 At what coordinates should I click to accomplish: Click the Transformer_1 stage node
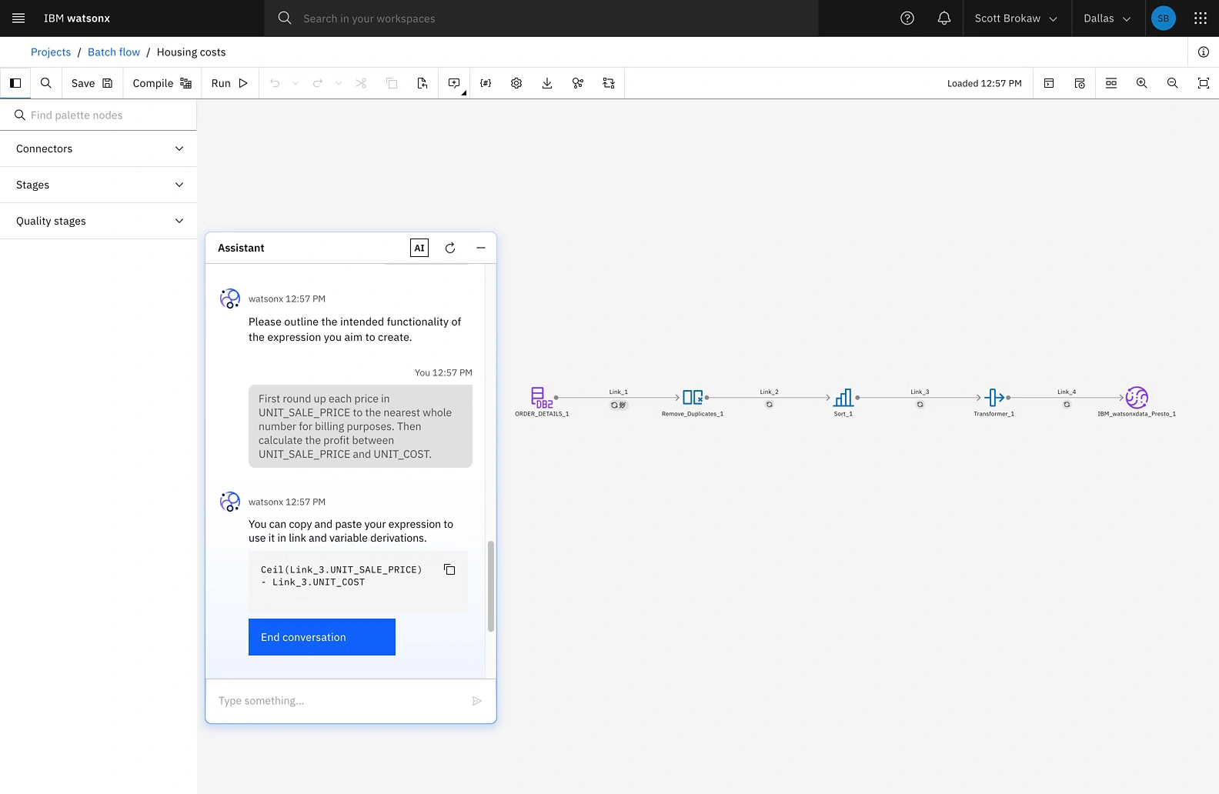point(994,398)
